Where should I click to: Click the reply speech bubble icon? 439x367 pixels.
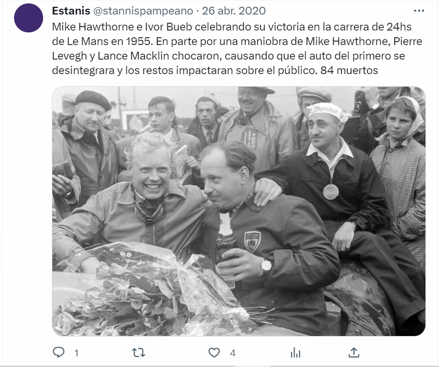click(x=59, y=352)
